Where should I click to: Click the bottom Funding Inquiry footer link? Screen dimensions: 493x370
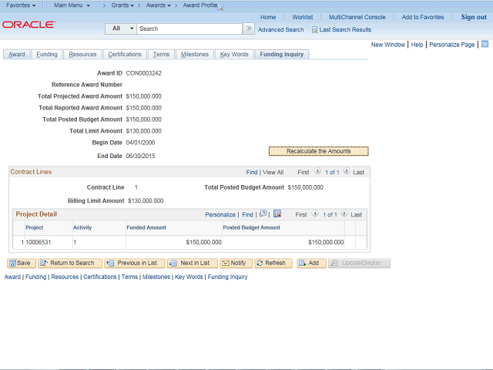coord(227,277)
